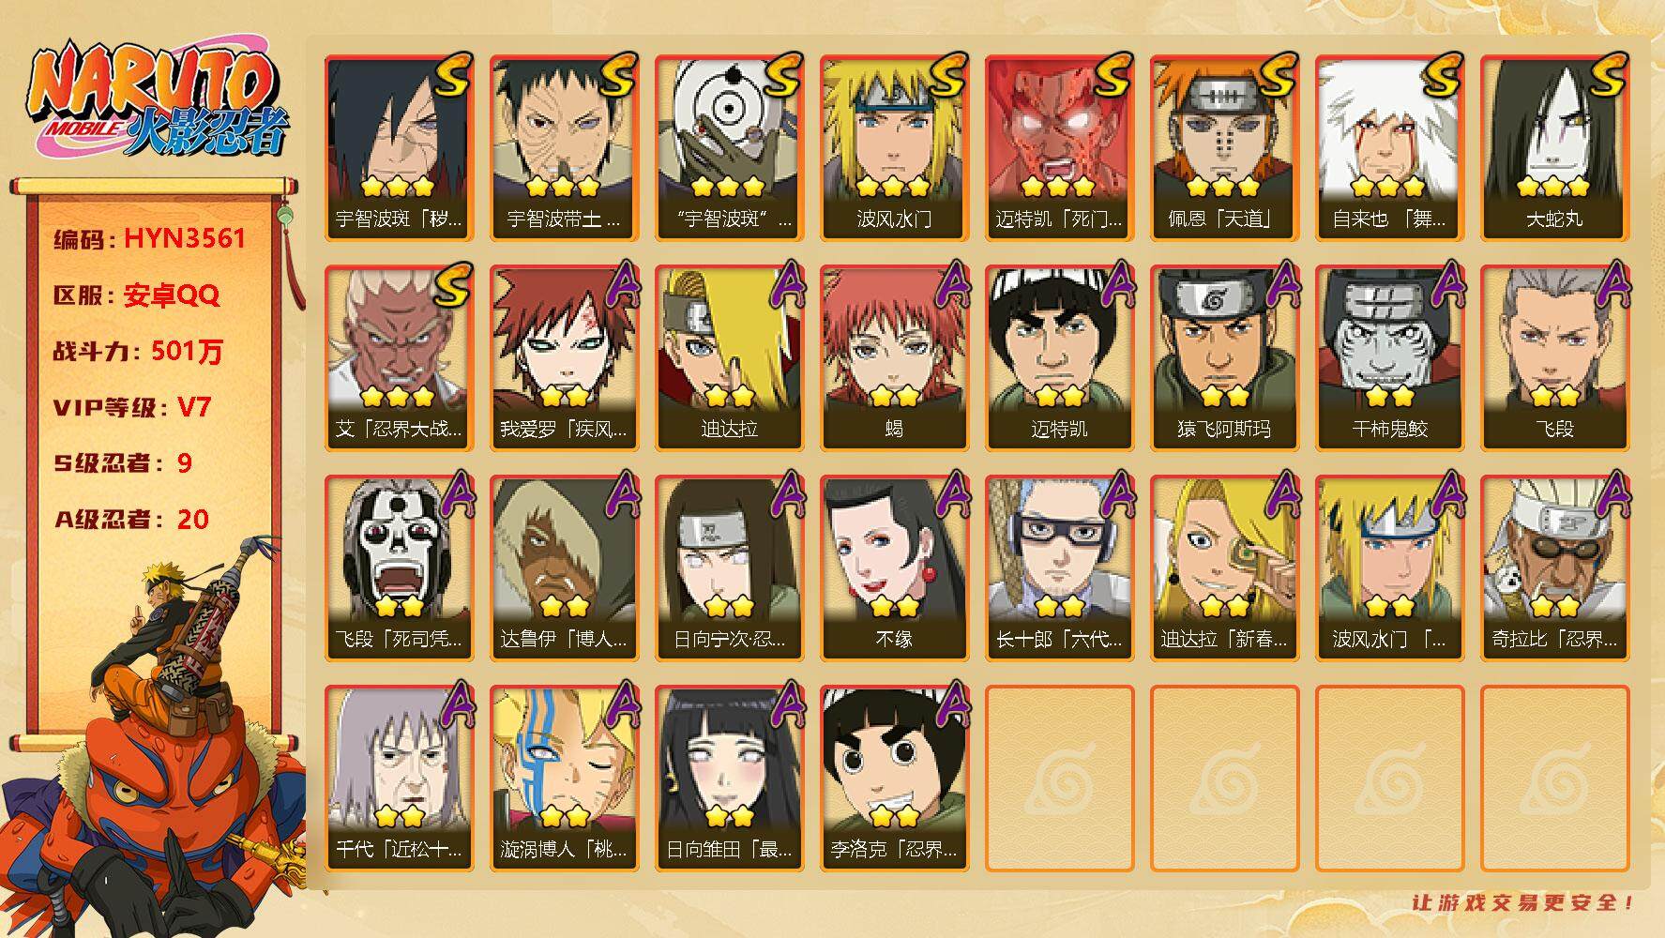Viewport: 1665px width, 938px height.
Task: Select the 迪达拉 A-rank card
Action: click(x=729, y=358)
